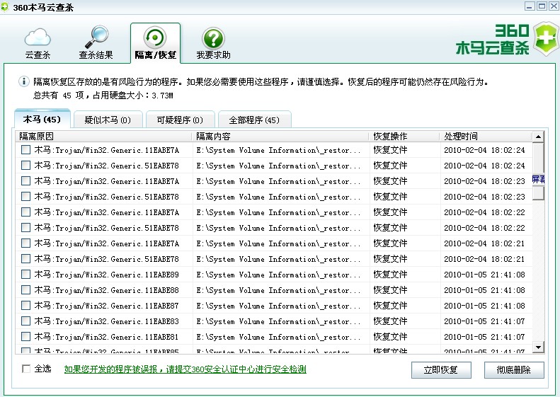The width and height of the screenshot is (560, 397).
Task: Click 恢复文件 in the 11EABE89 row
Action: (390, 274)
